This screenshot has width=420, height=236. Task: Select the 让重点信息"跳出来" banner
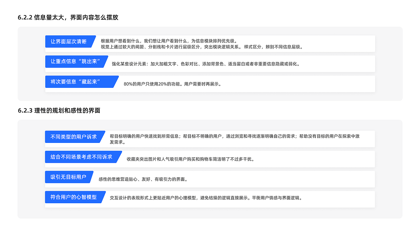[x=75, y=62]
